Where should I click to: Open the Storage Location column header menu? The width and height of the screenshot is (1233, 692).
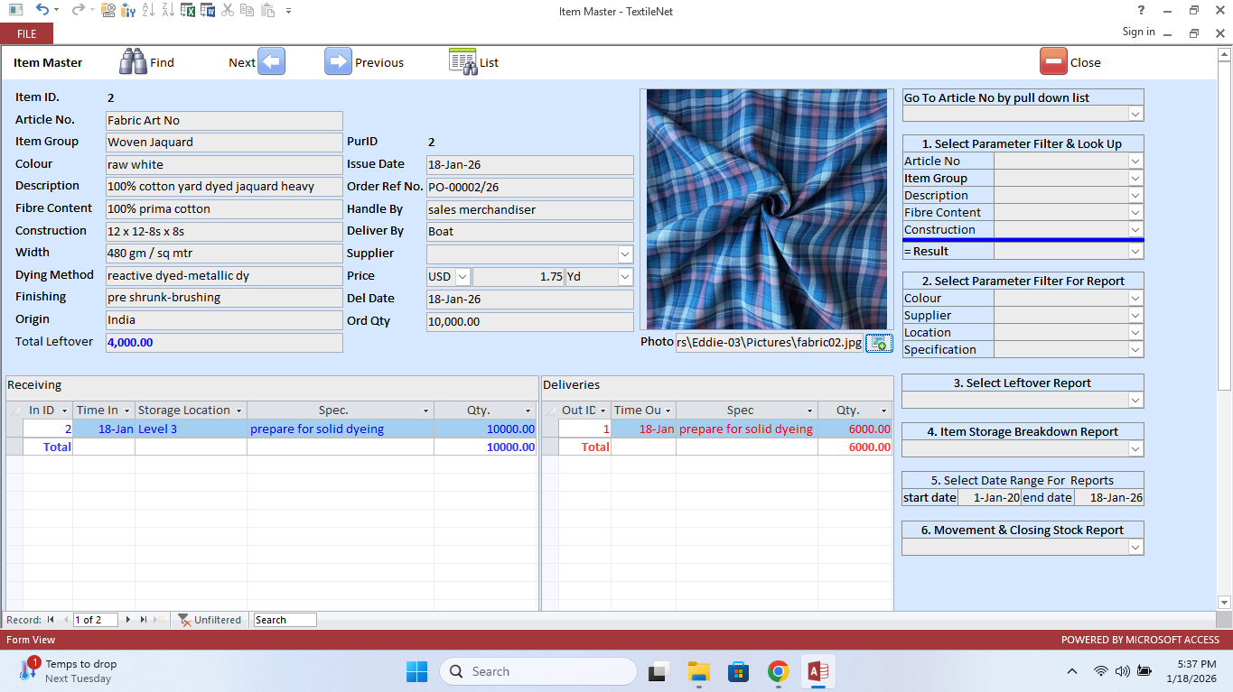pyautogui.click(x=238, y=411)
